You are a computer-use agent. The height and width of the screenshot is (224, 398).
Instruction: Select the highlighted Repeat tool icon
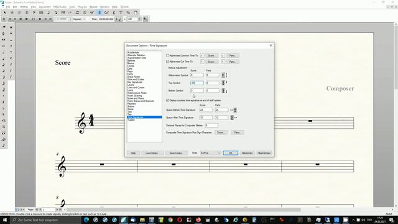(x=99, y=12)
